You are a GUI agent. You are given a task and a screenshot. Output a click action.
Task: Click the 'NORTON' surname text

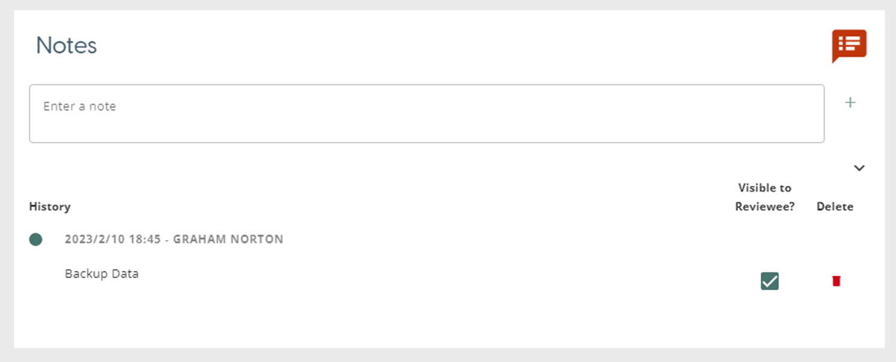click(x=257, y=240)
